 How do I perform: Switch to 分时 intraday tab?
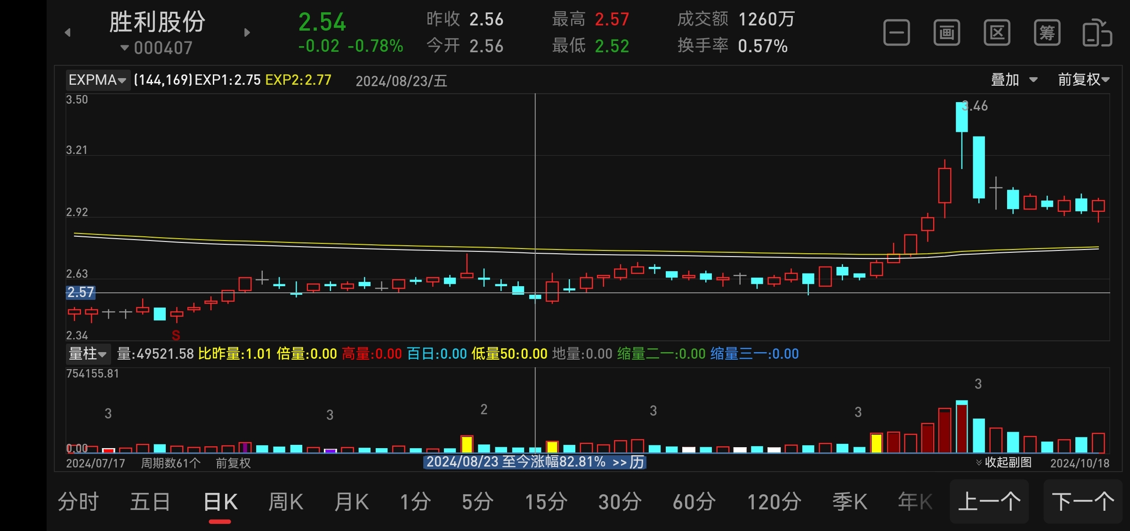pyautogui.click(x=78, y=502)
